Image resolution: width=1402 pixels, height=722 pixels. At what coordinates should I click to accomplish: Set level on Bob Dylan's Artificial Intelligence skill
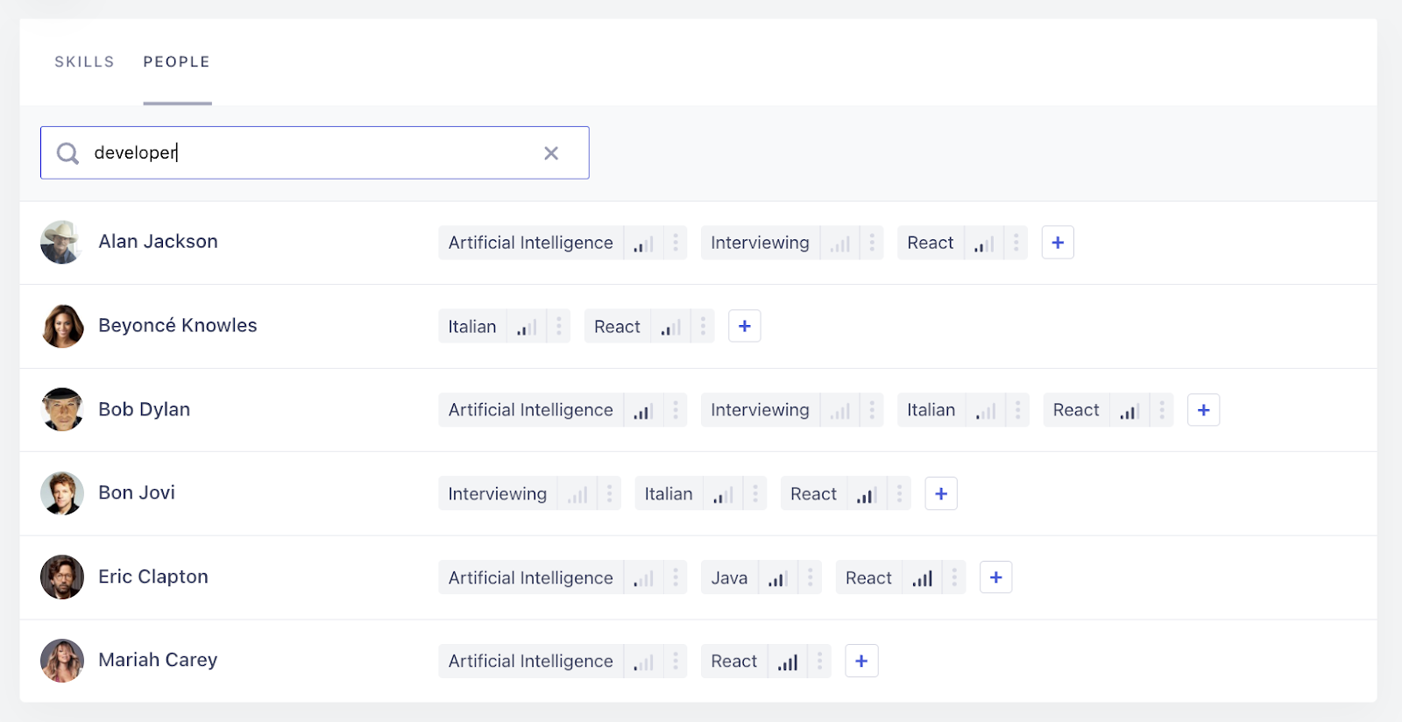point(643,411)
